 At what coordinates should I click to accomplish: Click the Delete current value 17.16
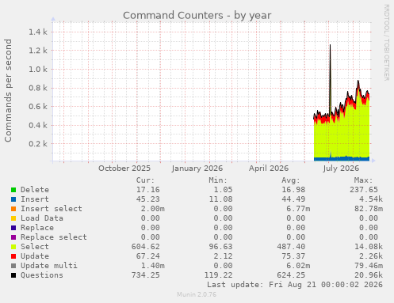pos(148,190)
